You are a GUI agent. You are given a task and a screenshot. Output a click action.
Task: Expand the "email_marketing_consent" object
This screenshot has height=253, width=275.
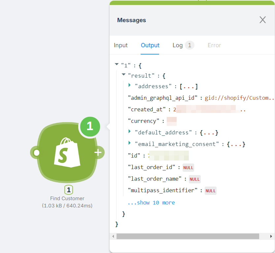[x=130, y=143]
